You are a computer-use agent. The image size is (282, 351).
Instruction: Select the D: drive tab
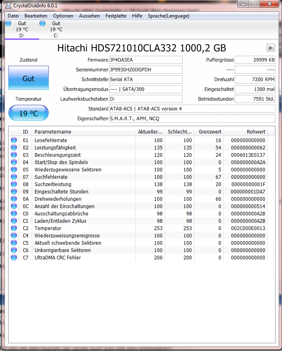pos(22,29)
